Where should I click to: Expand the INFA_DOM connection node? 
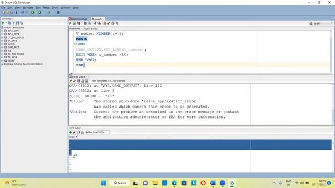(2, 31)
